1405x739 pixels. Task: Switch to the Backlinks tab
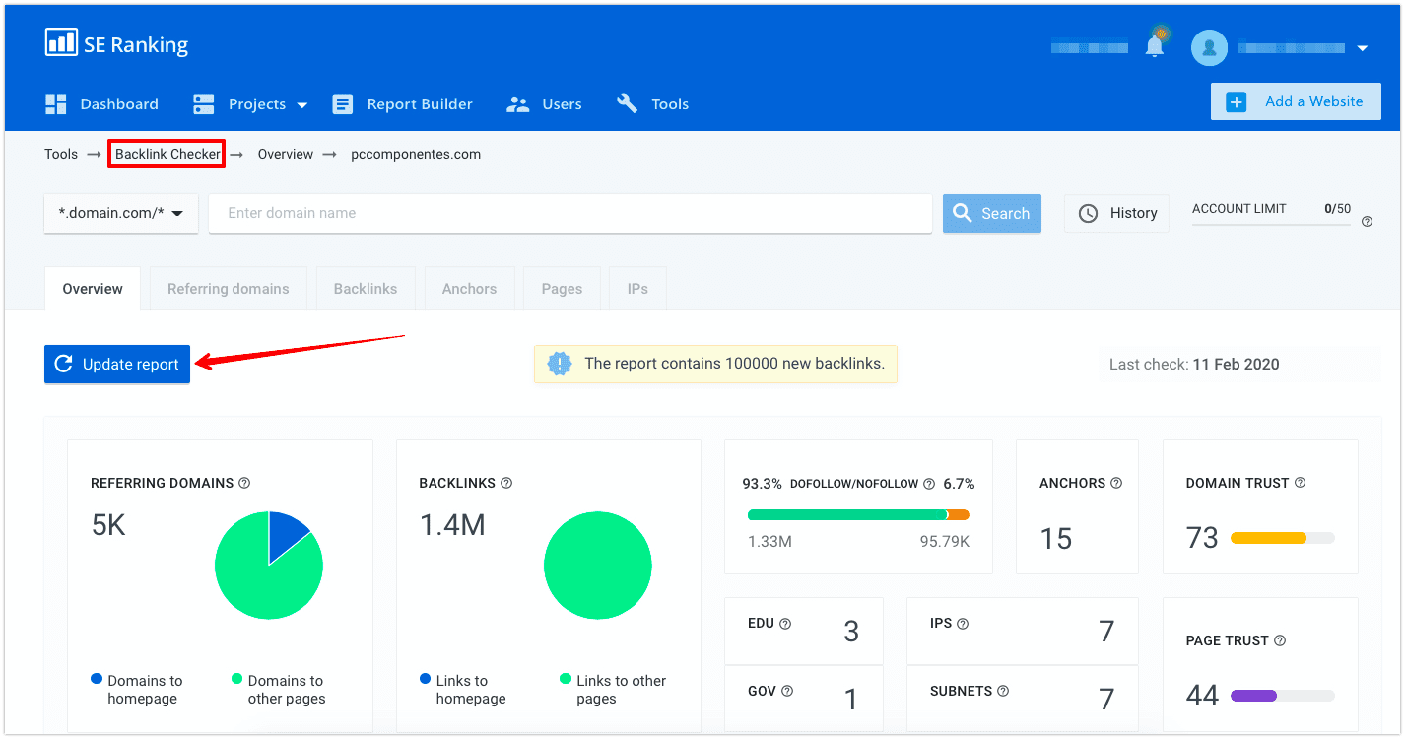pos(366,289)
